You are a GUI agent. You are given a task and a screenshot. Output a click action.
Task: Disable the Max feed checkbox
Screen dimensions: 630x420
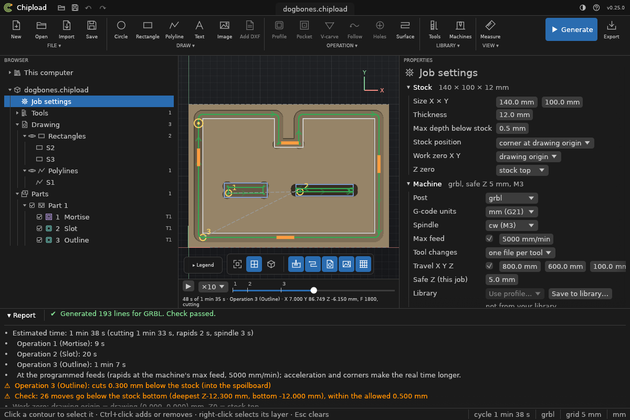(x=489, y=238)
